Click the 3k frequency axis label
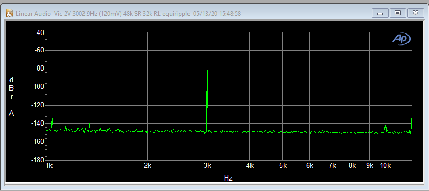Viewport: 429px width, 191px height. point(207,166)
